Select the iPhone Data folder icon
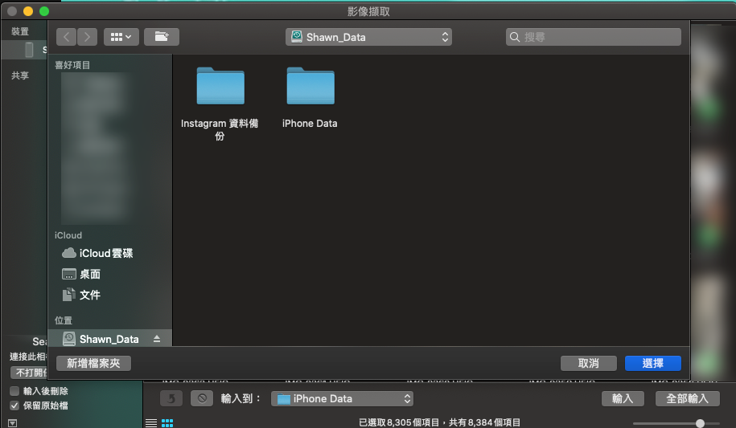Image resolution: width=736 pixels, height=428 pixels. [310, 86]
